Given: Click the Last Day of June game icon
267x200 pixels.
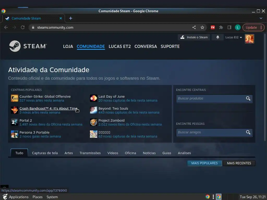Looking at the screenshot, I should coord(94,98).
